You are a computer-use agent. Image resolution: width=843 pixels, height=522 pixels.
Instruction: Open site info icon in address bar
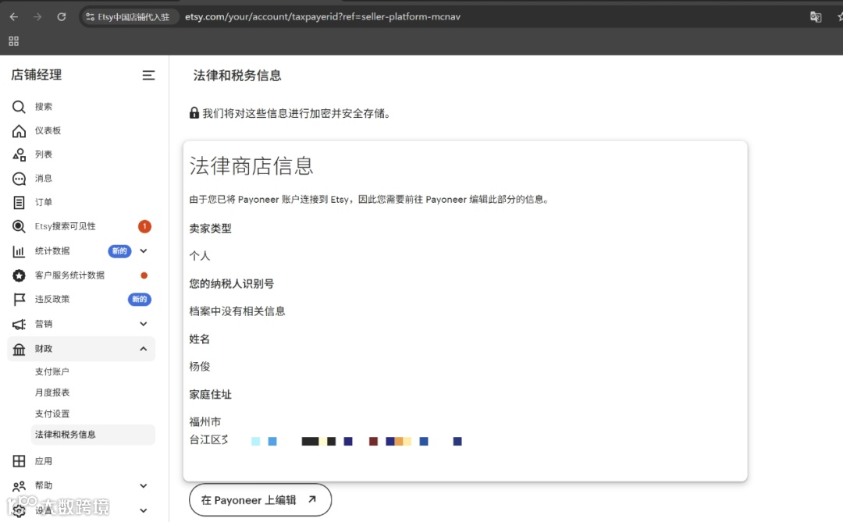point(91,16)
